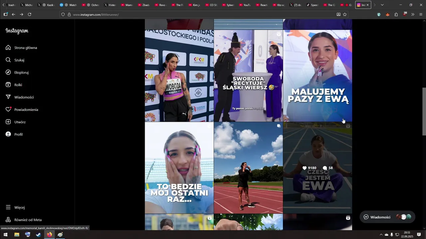
Task: Show site security padlock info
Action: [x=69, y=15]
